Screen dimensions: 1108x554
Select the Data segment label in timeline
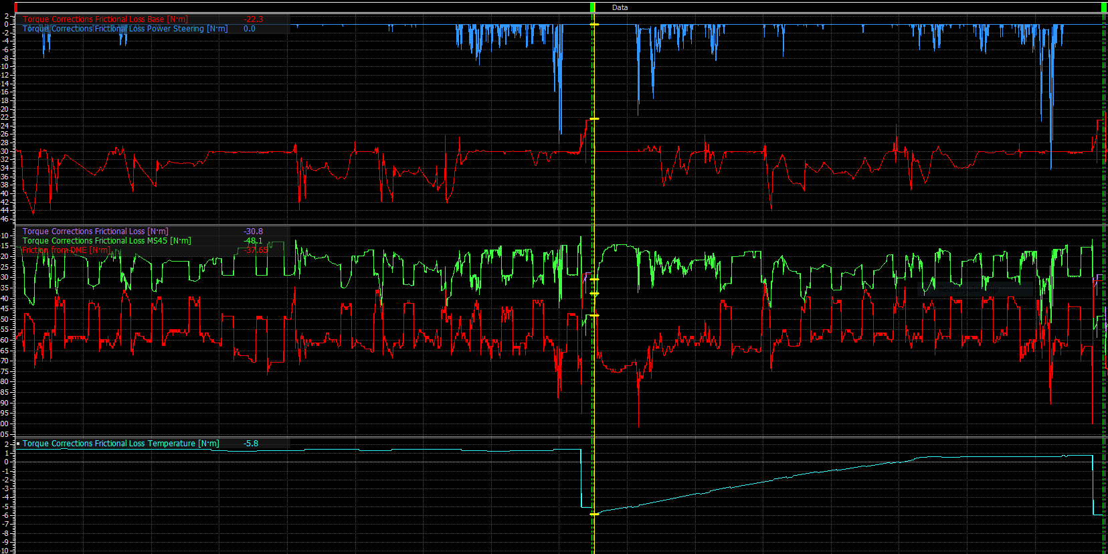click(620, 7)
